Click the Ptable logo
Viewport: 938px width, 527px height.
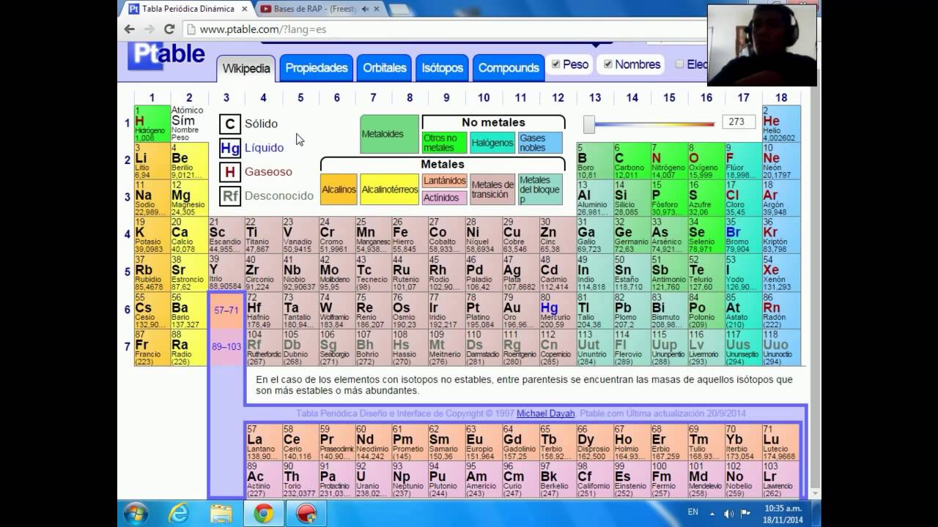[167, 56]
